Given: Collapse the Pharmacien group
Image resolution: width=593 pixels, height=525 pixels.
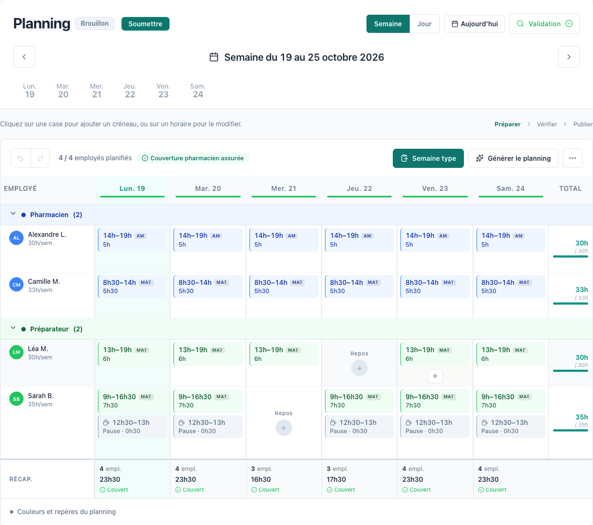Looking at the screenshot, I should pos(13,214).
